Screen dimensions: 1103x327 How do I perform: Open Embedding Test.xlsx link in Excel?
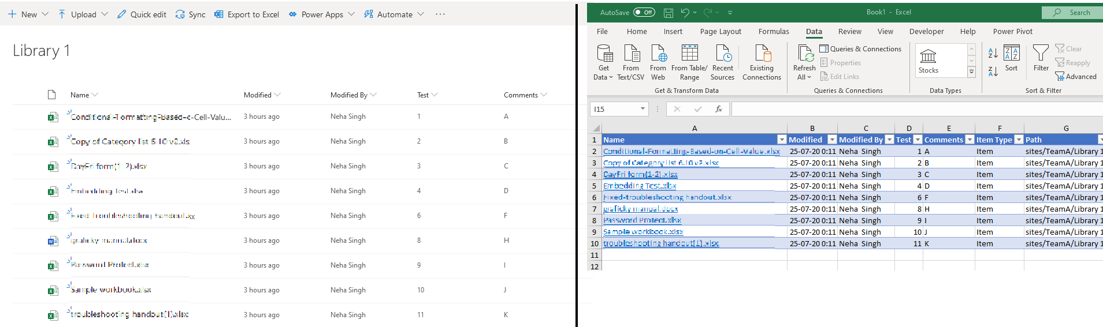(640, 186)
